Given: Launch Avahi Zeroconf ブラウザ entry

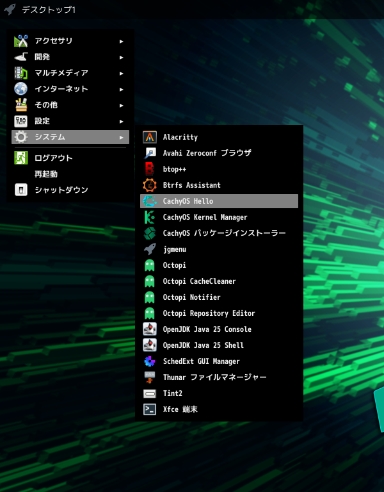Looking at the screenshot, I should pos(219,153).
